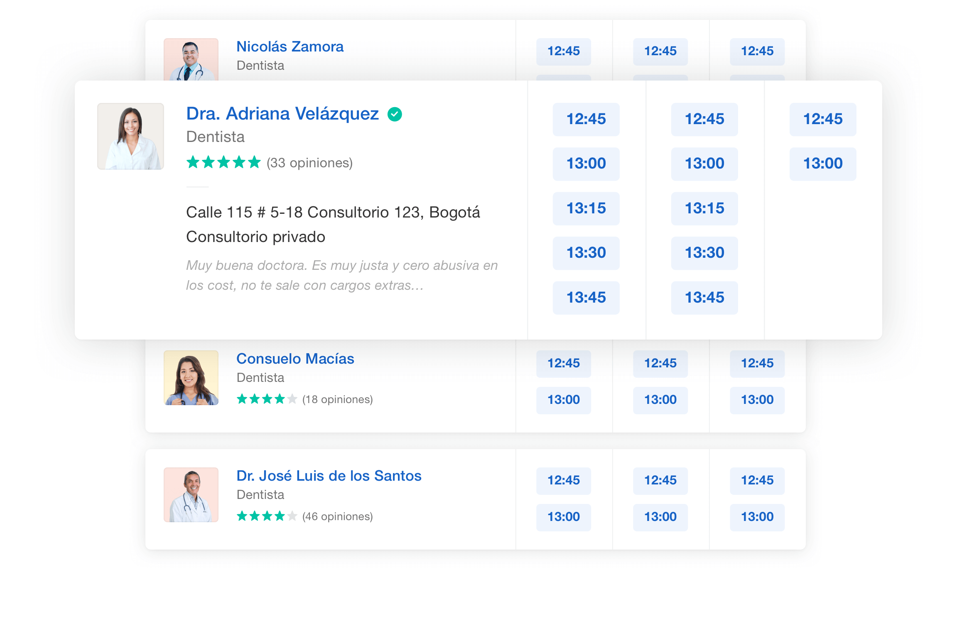Image resolution: width=957 pixels, height=621 pixels.
Task: Click Adriana's five-star rating
Action: 223,162
